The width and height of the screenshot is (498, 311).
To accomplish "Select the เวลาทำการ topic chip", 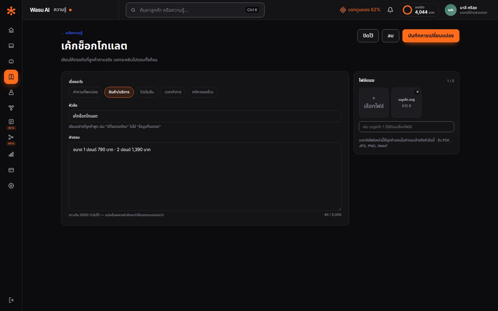I will [173, 92].
